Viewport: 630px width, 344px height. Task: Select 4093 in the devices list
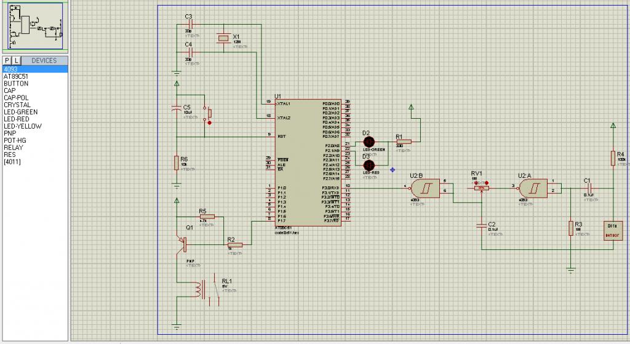click(35, 69)
